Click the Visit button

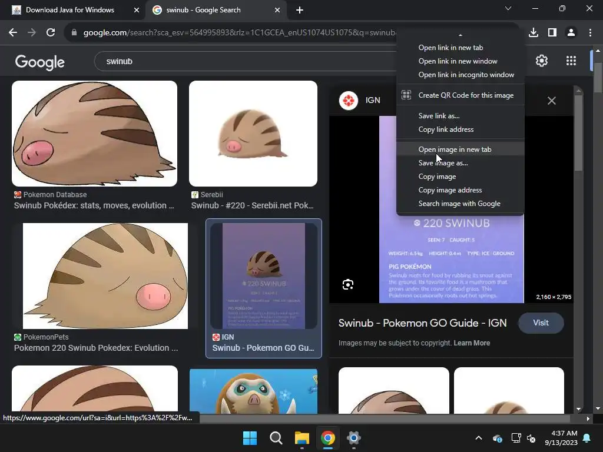(x=541, y=323)
